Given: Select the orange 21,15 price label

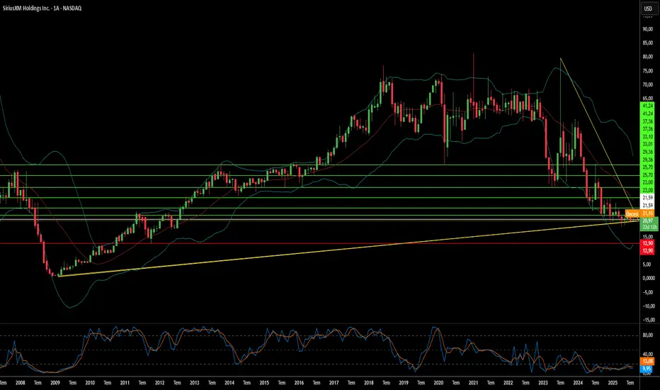Looking at the screenshot, I should [x=647, y=213].
